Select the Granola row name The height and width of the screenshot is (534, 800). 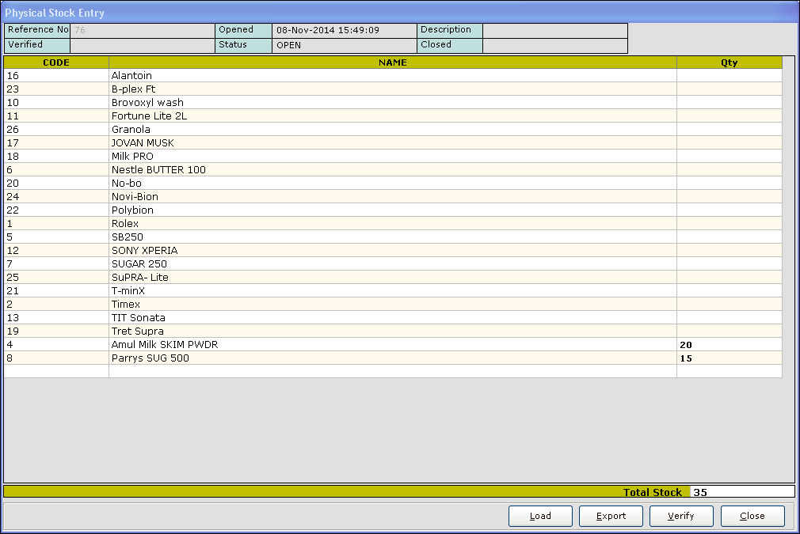pyautogui.click(x=131, y=130)
